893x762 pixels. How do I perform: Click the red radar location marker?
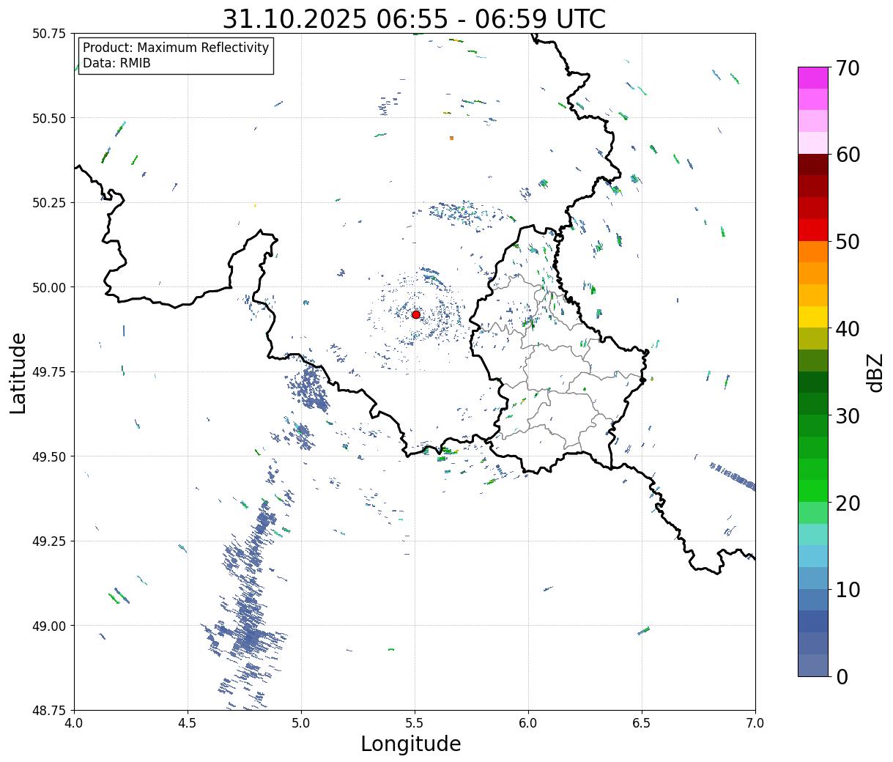coord(415,314)
